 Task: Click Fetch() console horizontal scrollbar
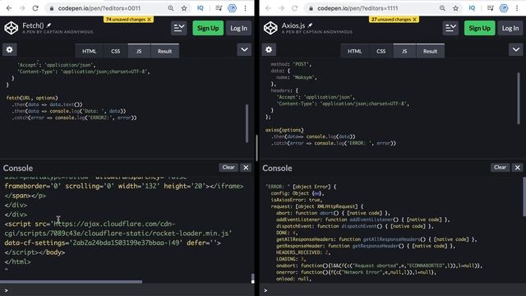(x=72, y=281)
